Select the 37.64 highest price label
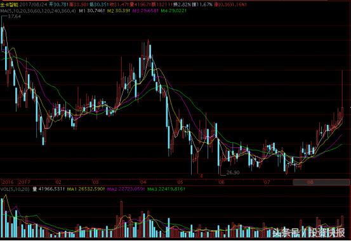The image size is (351, 241). pyautogui.click(x=14, y=16)
